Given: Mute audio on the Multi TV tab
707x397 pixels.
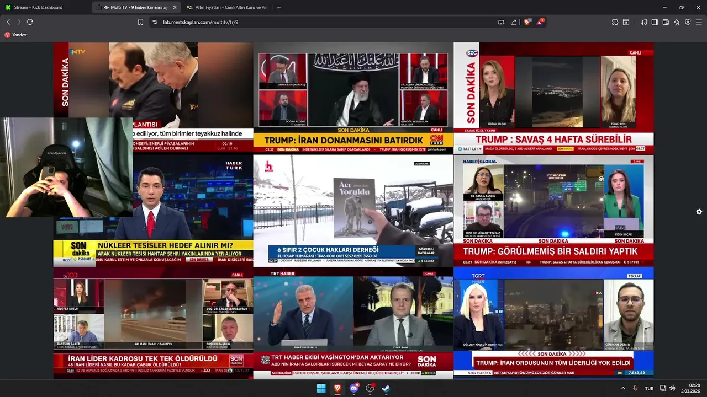Looking at the screenshot, I should click(106, 7).
